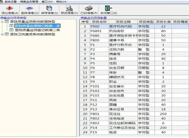This screenshot has height=138, width=189.
Task: Select the 病案号 cell
Action: point(123,54)
